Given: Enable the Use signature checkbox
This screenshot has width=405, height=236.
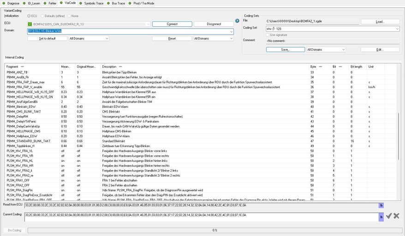Looking at the screenshot, I should tap(268, 35).
